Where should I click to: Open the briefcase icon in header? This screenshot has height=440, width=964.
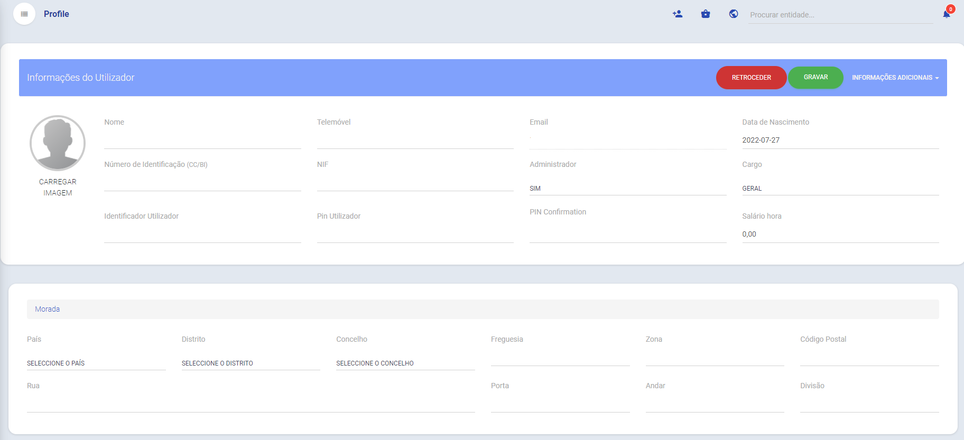(x=706, y=14)
